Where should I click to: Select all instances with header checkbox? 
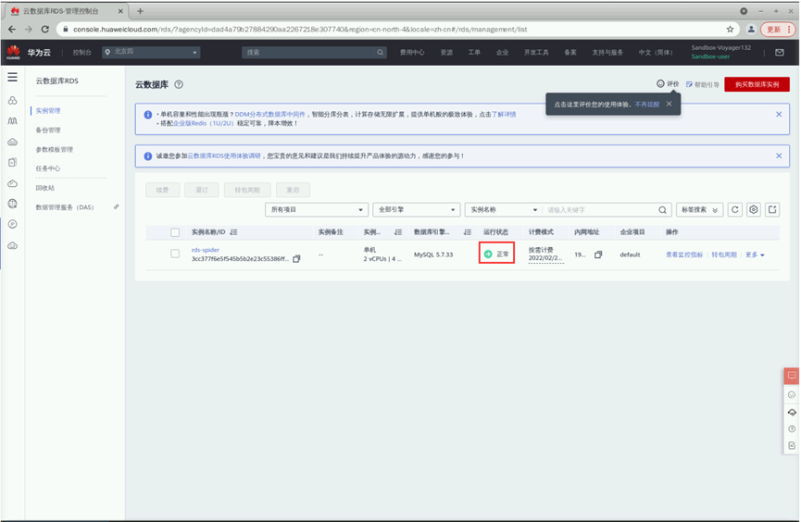[x=175, y=232]
